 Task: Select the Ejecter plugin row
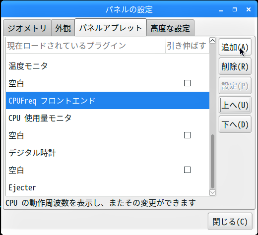pyautogui.click(x=108, y=187)
